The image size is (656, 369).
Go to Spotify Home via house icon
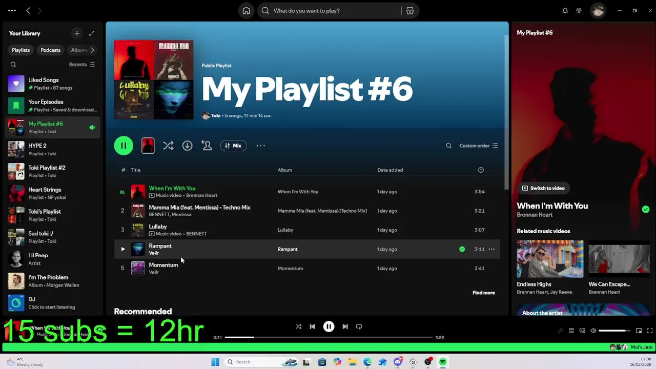[x=247, y=11]
